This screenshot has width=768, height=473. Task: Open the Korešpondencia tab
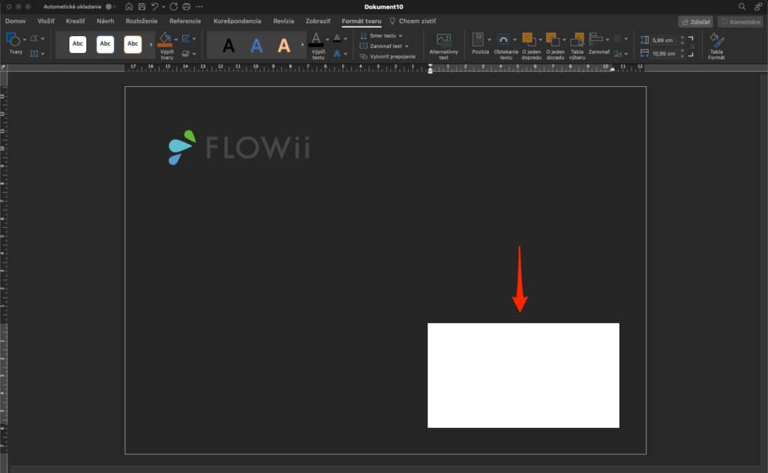coord(237,21)
